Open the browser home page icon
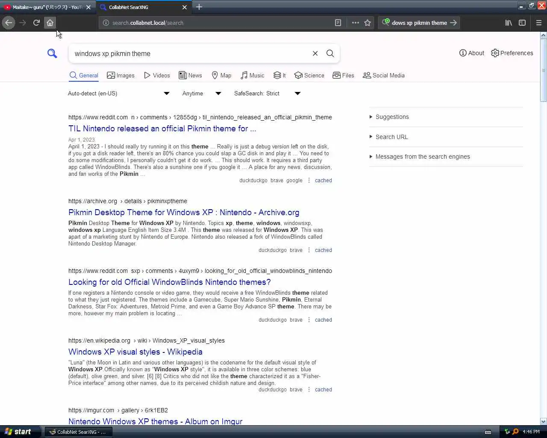Image resolution: width=547 pixels, height=438 pixels. (x=50, y=23)
